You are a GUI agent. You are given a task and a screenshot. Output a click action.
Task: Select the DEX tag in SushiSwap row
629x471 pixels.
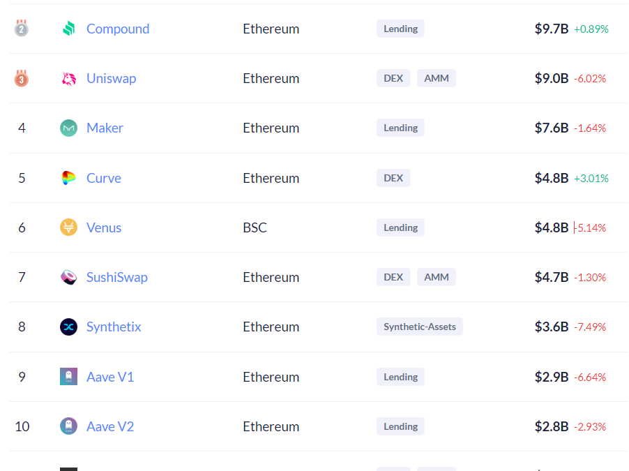pyautogui.click(x=393, y=277)
